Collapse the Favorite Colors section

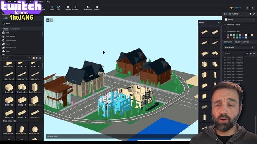(x=225, y=25)
